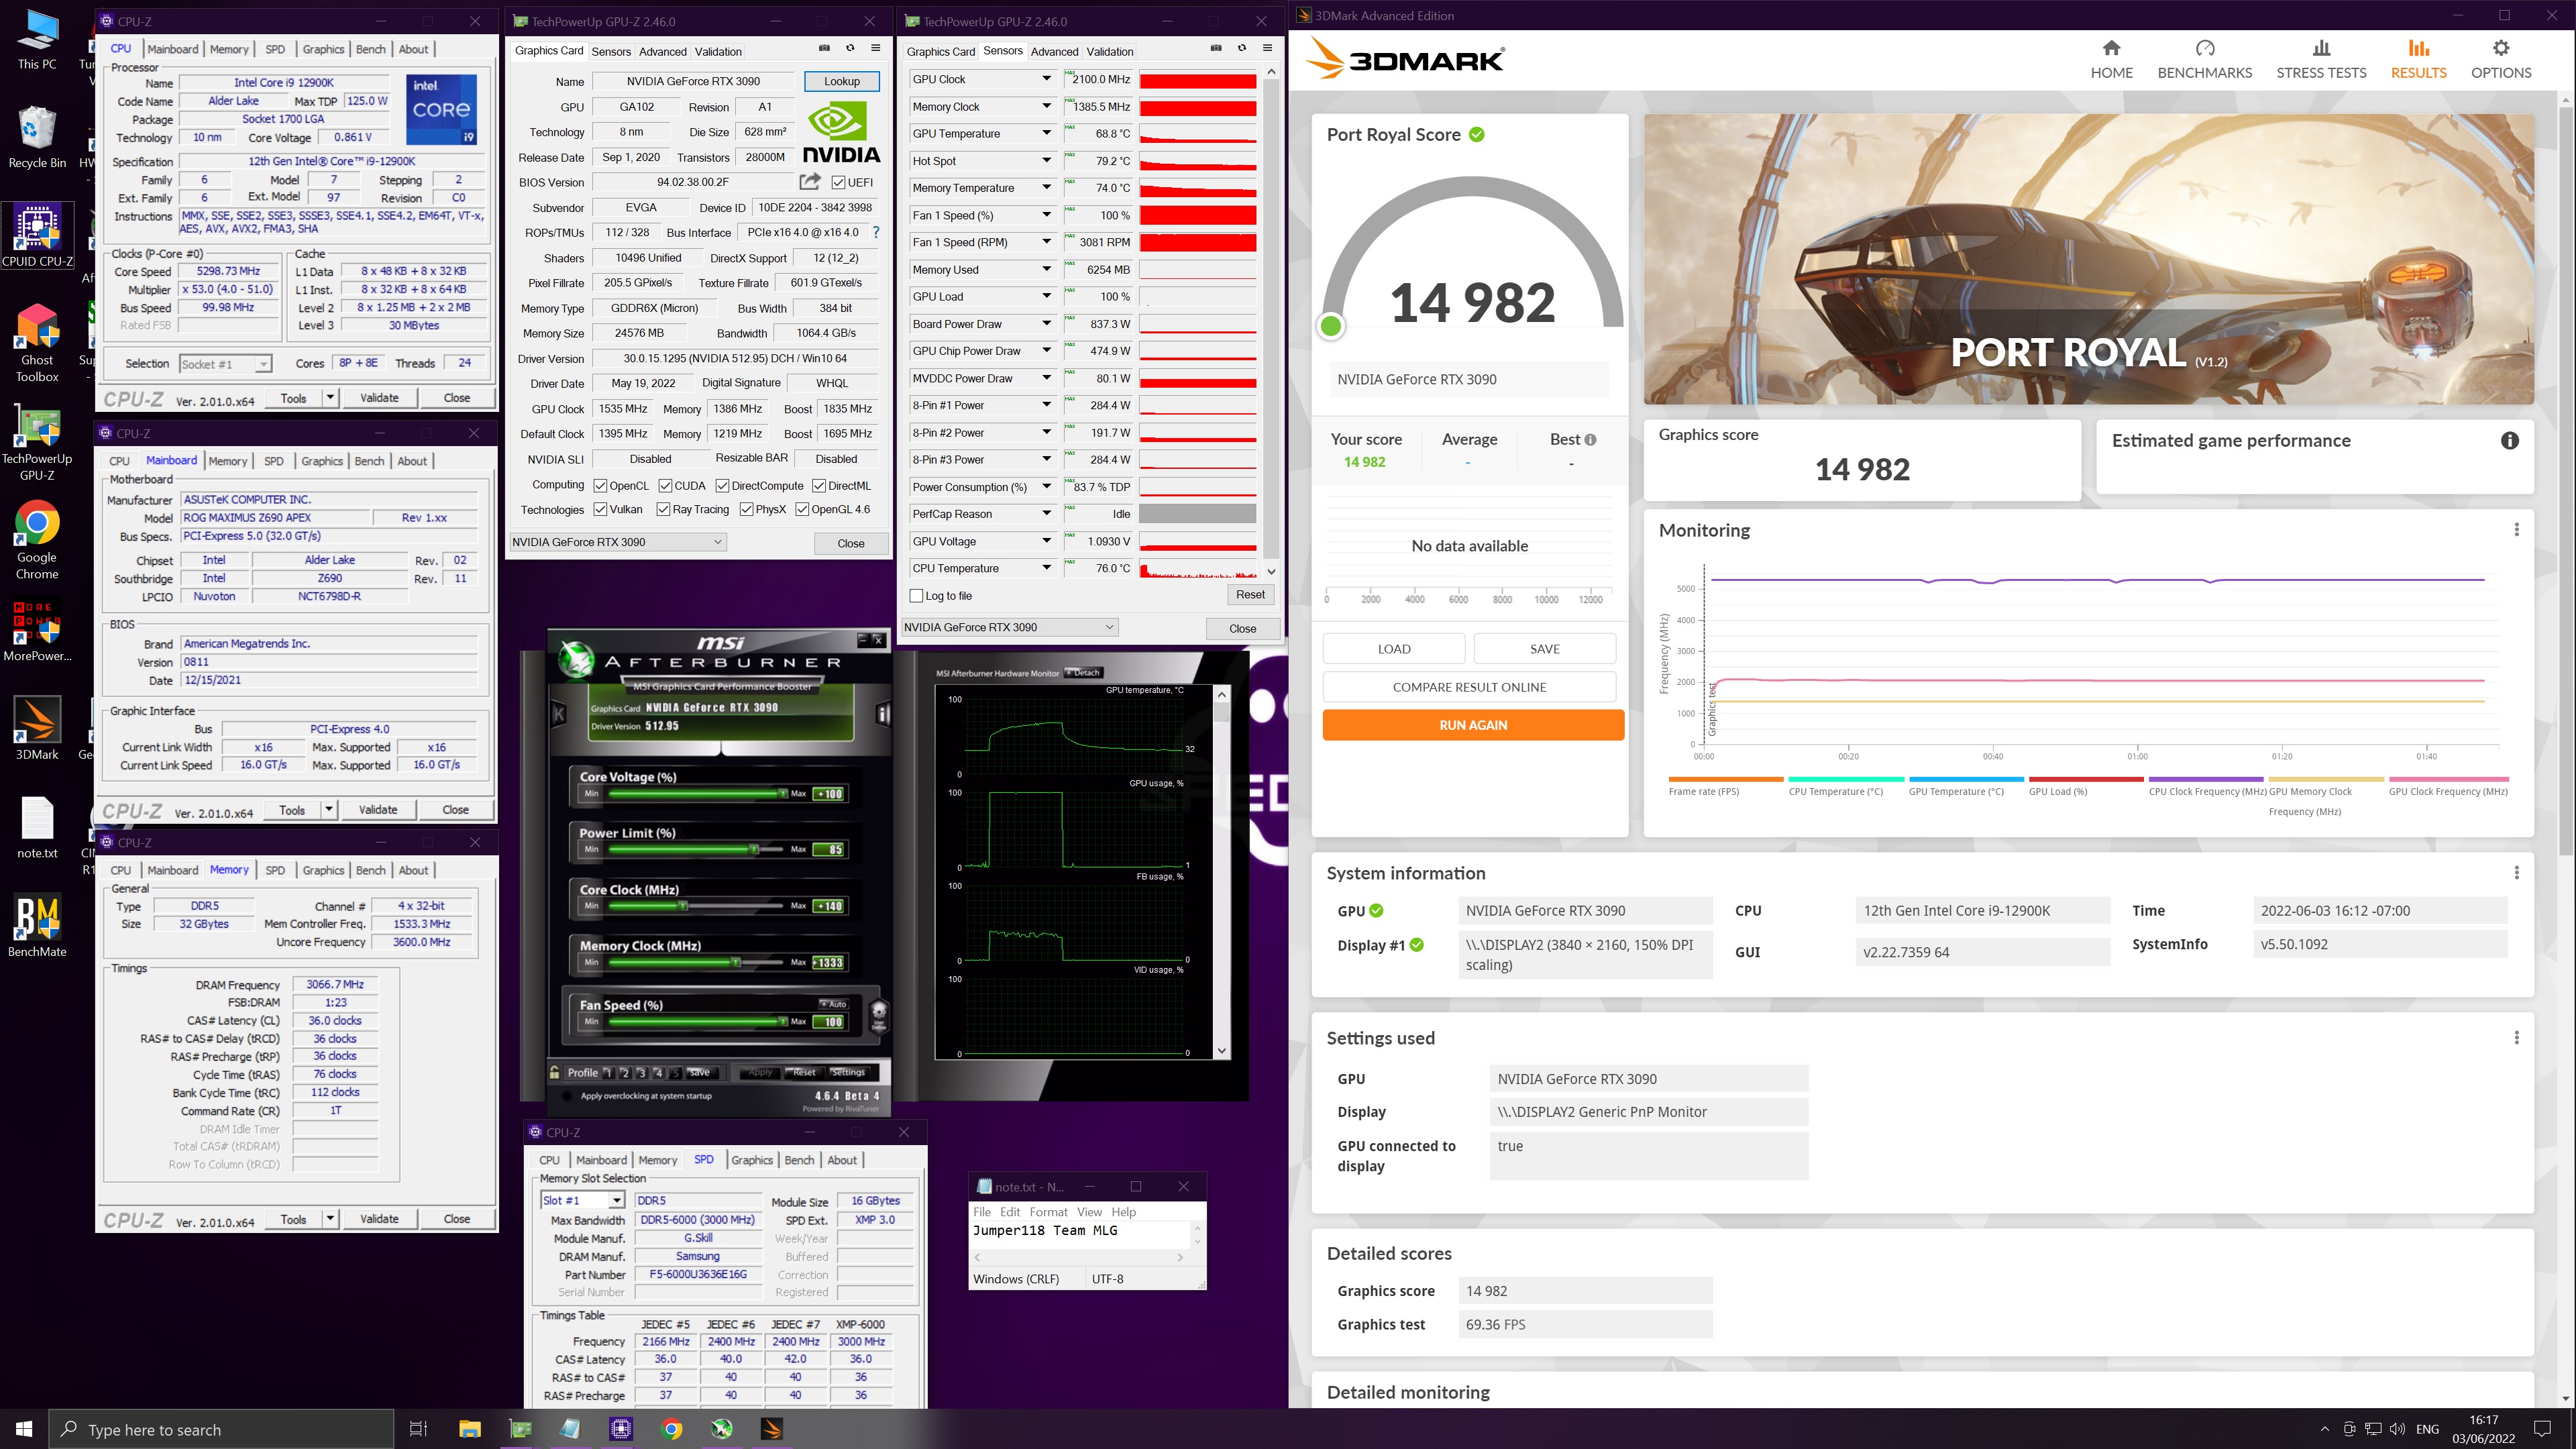Viewport: 2576px width, 1449px height.
Task: Toggle DirectML checkbox in GPU-Z
Action: coord(819,486)
